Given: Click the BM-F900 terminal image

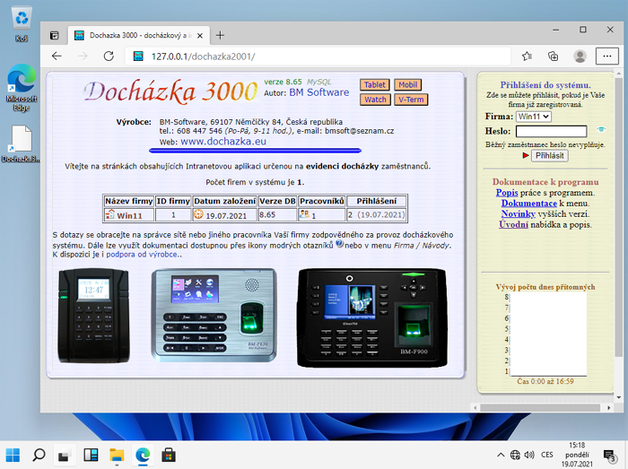Looking at the screenshot, I should tap(371, 317).
